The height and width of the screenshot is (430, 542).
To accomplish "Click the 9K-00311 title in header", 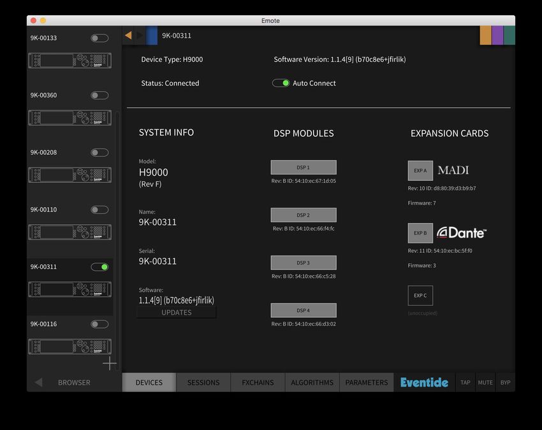I will pos(177,36).
